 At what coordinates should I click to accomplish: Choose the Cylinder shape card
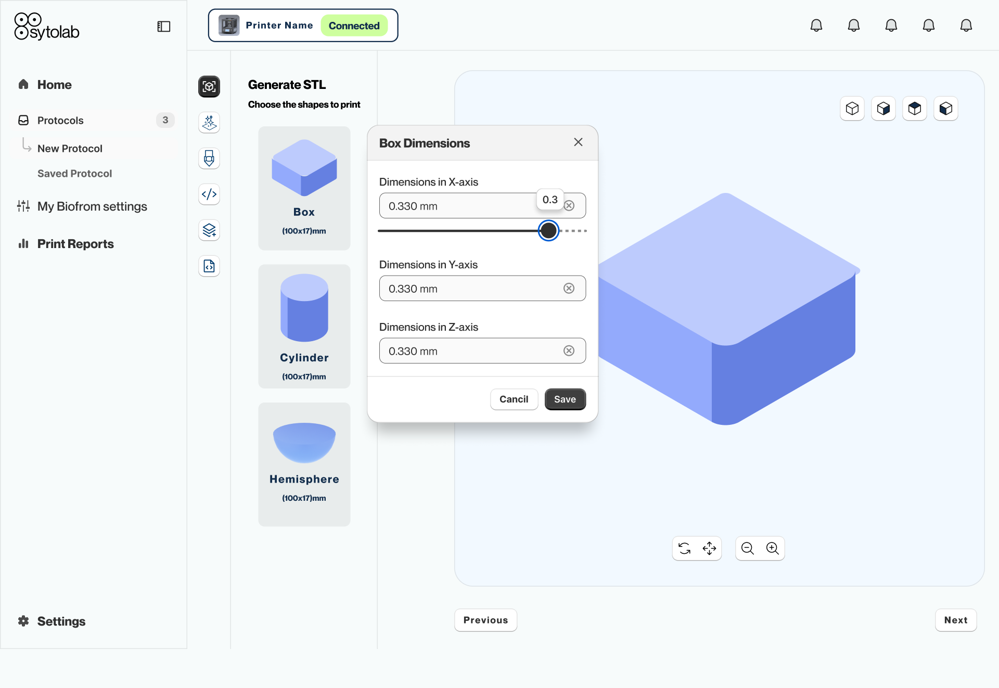304,327
